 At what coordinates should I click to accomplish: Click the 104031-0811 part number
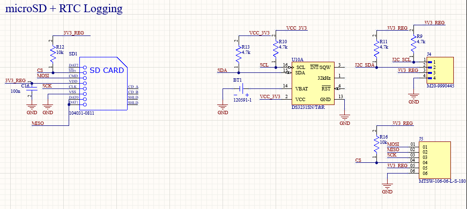click(82, 113)
